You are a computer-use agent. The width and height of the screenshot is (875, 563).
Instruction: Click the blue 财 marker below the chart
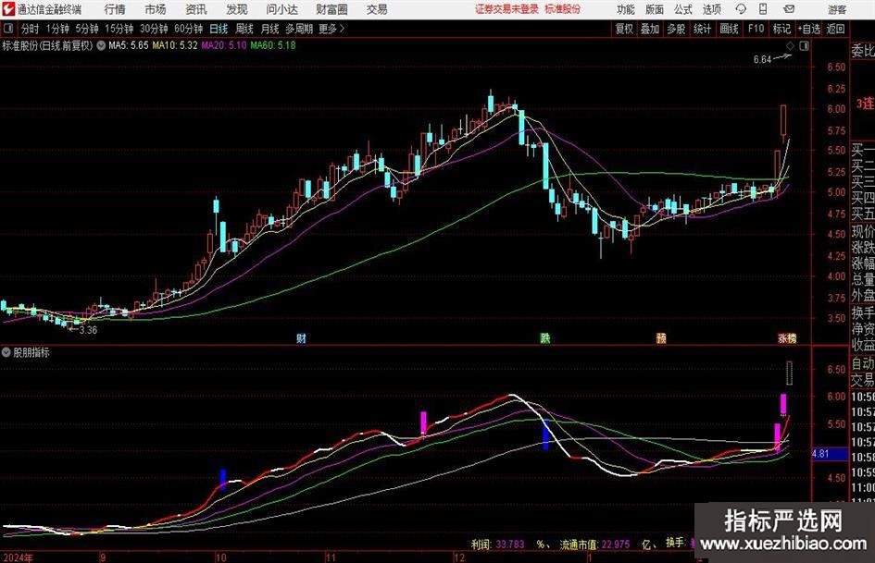301,337
